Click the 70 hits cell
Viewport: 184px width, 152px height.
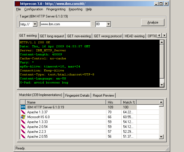pyautogui.click(x=114, y=112)
